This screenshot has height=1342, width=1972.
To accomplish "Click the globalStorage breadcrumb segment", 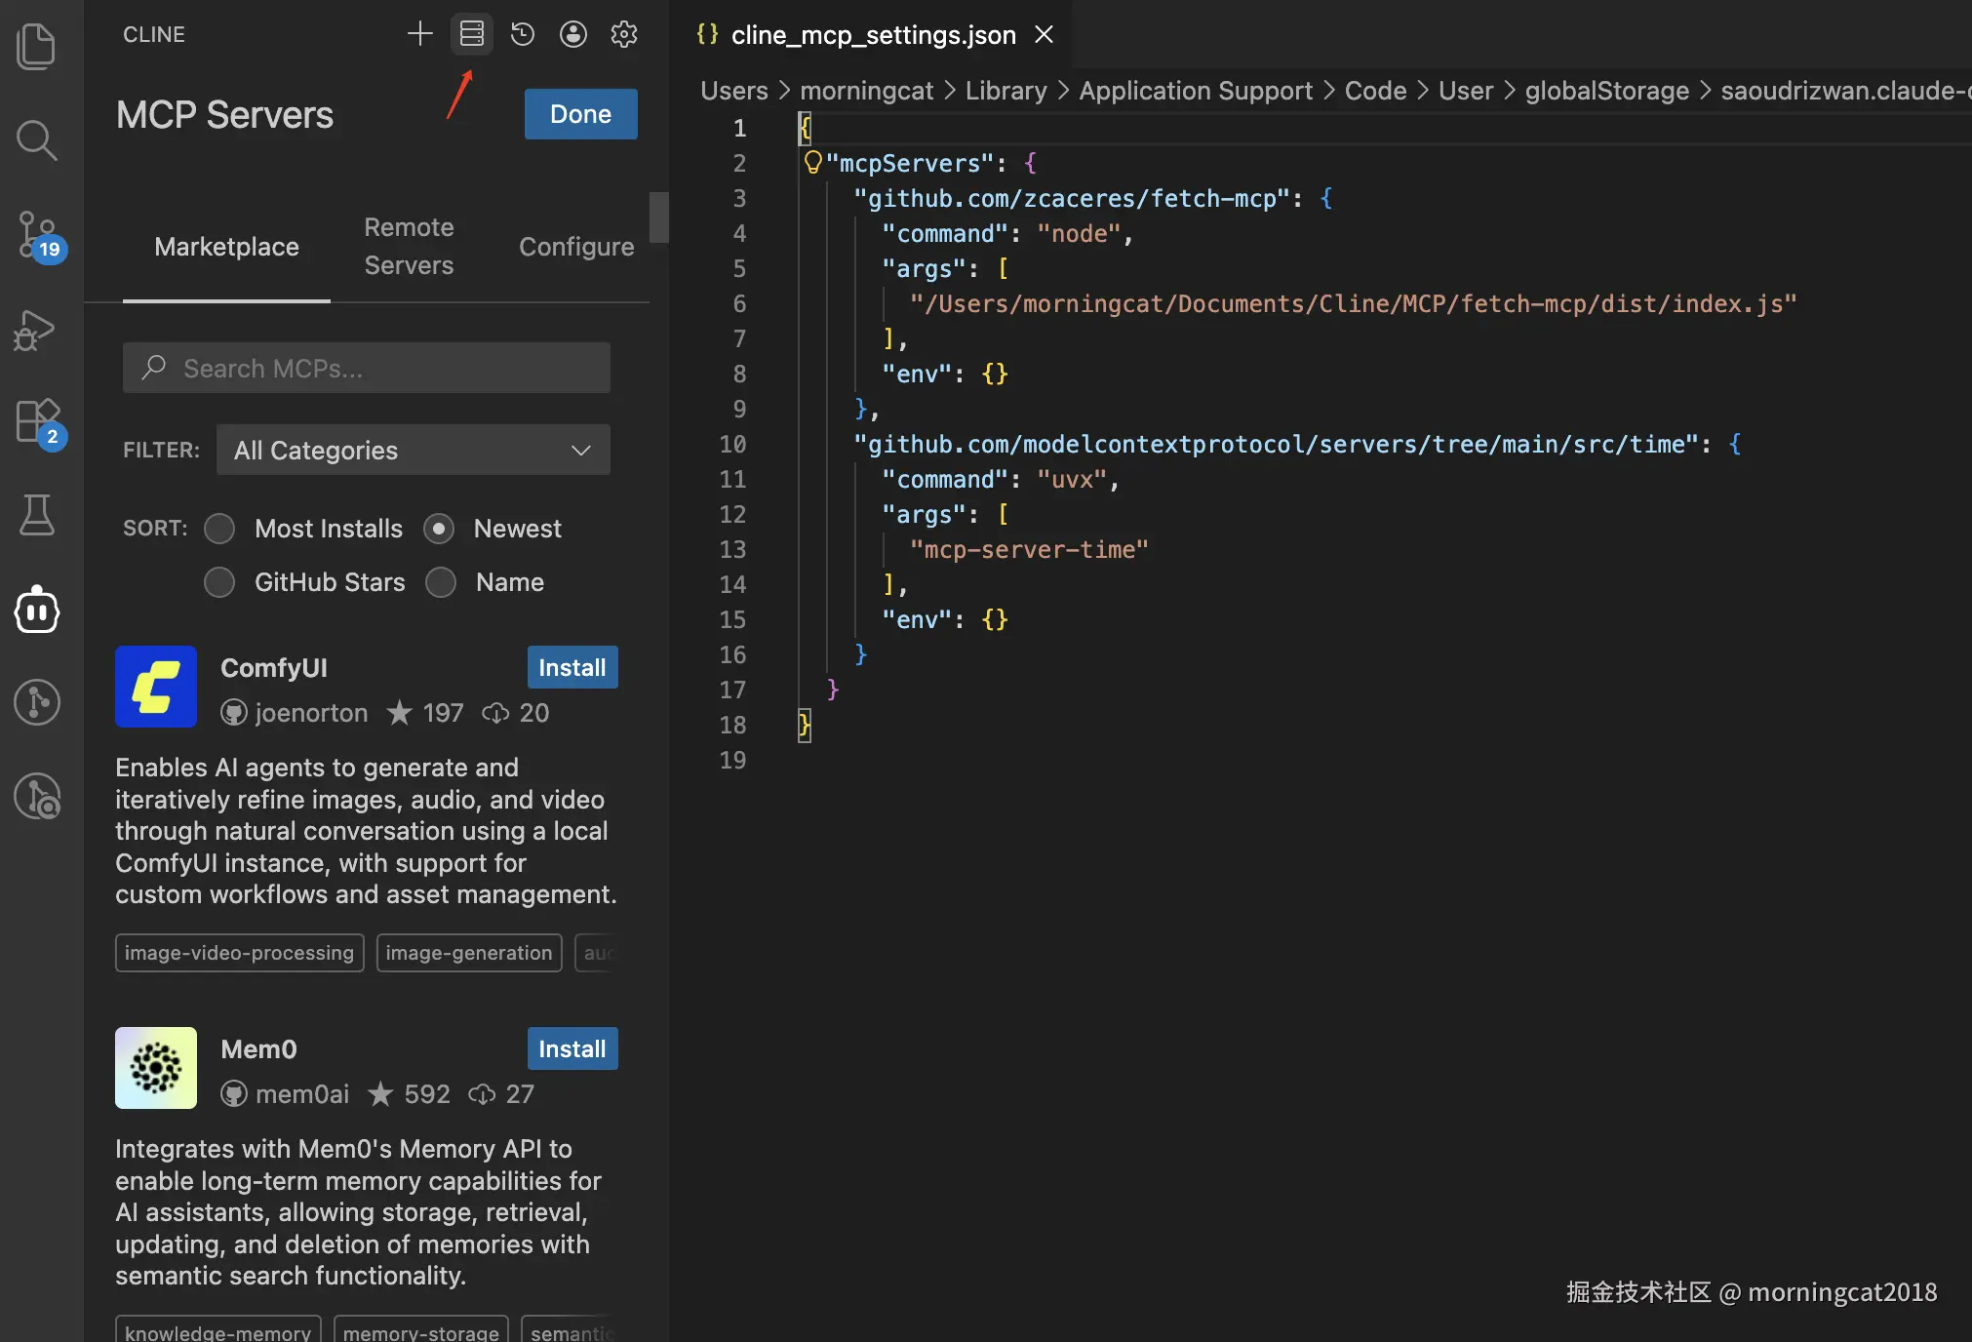I will pyautogui.click(x=1607, y=91).
